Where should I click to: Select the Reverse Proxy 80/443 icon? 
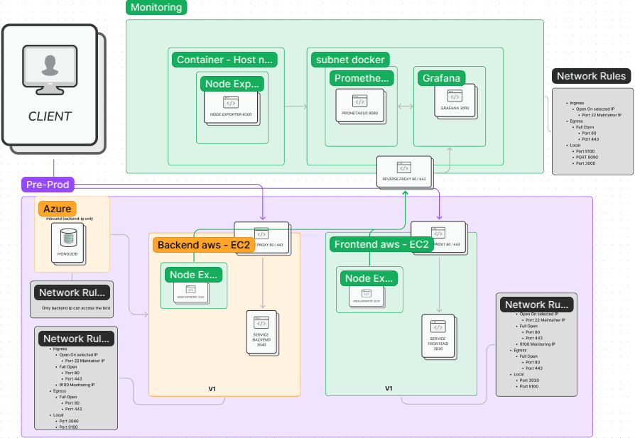pyautogui.click(x=405, y=171)
